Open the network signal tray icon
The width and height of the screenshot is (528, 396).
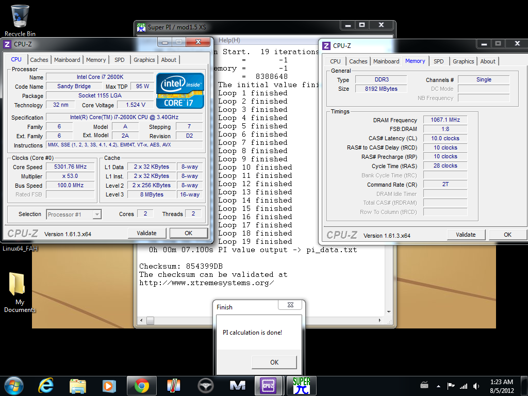tap(464, 386)
